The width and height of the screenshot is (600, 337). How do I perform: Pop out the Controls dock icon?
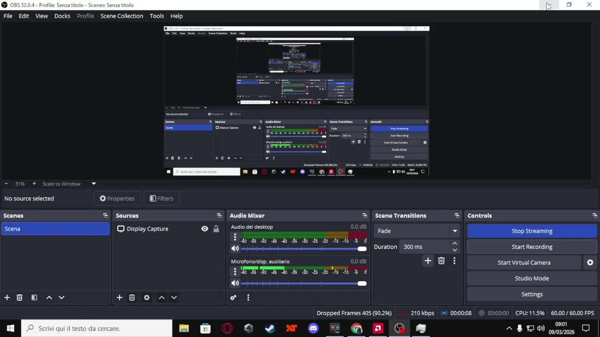point(595,215)
